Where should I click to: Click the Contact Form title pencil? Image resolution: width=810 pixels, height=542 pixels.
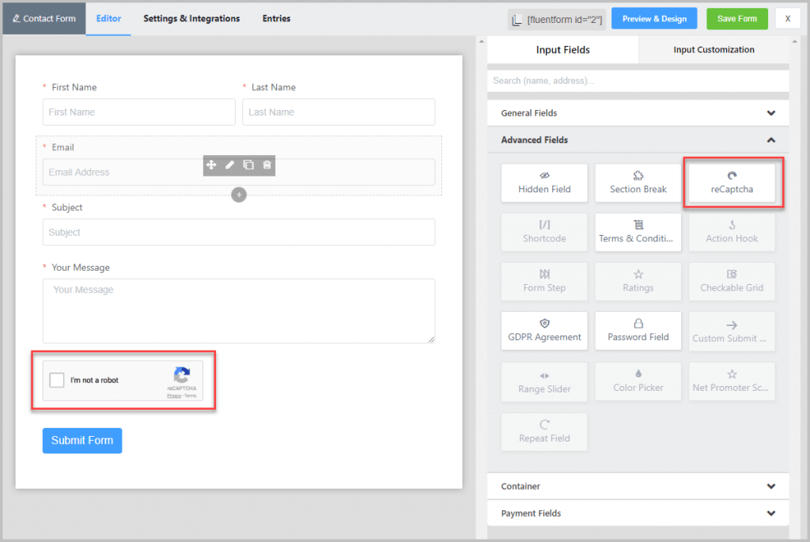point(16,19)
